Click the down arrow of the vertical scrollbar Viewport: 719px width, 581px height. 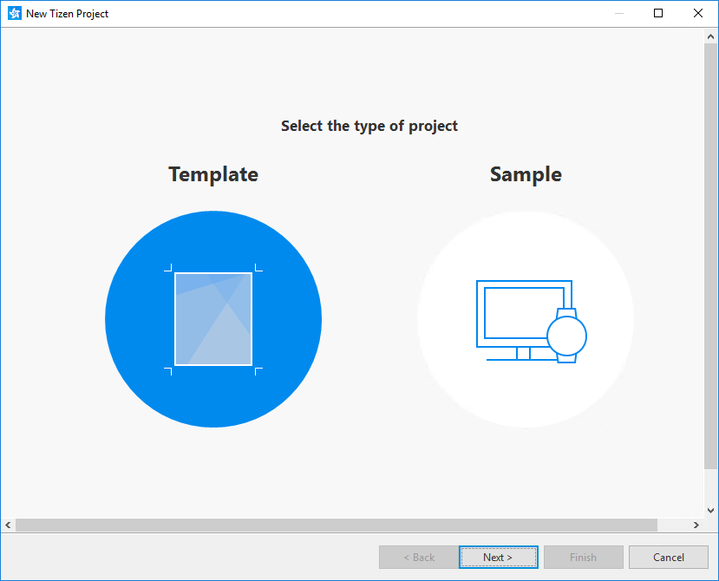(x=711, y=511)
